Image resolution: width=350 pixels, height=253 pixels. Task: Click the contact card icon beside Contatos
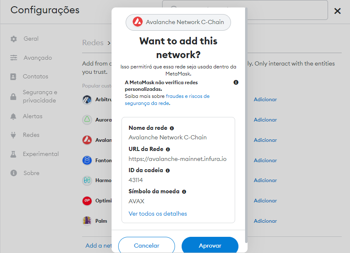[13, 77]
